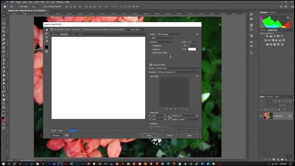Toggle the constrain proportions link icon
The height and width of the screenshot is (166, 295).
tap(170, 118)
